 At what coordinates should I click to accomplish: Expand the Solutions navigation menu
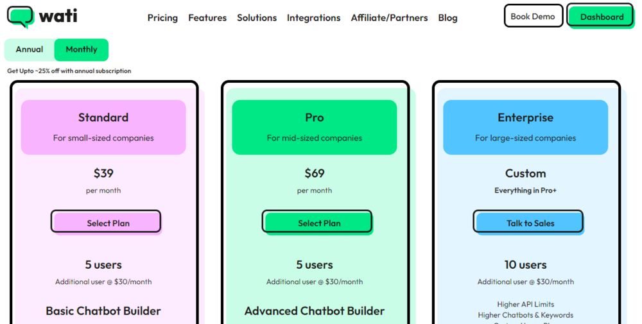pyautogui.click(x=257, y=18)
